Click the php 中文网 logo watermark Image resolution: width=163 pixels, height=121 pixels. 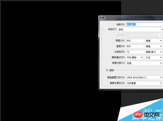[x=147, y=115]
